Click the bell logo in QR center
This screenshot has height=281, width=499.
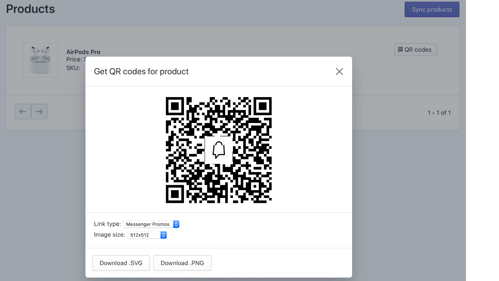tap(219, 150)
